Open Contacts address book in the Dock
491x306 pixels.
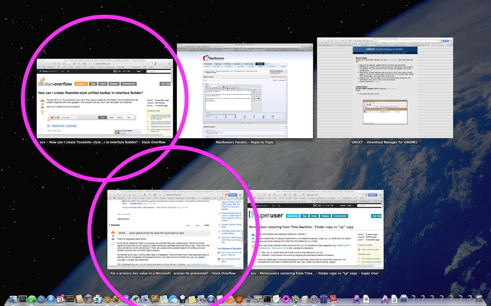point(79,299)
